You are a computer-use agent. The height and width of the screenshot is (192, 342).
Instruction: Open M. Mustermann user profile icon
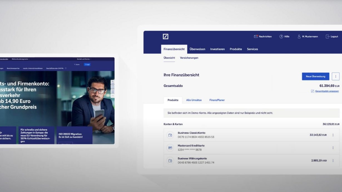coord(299,37)
